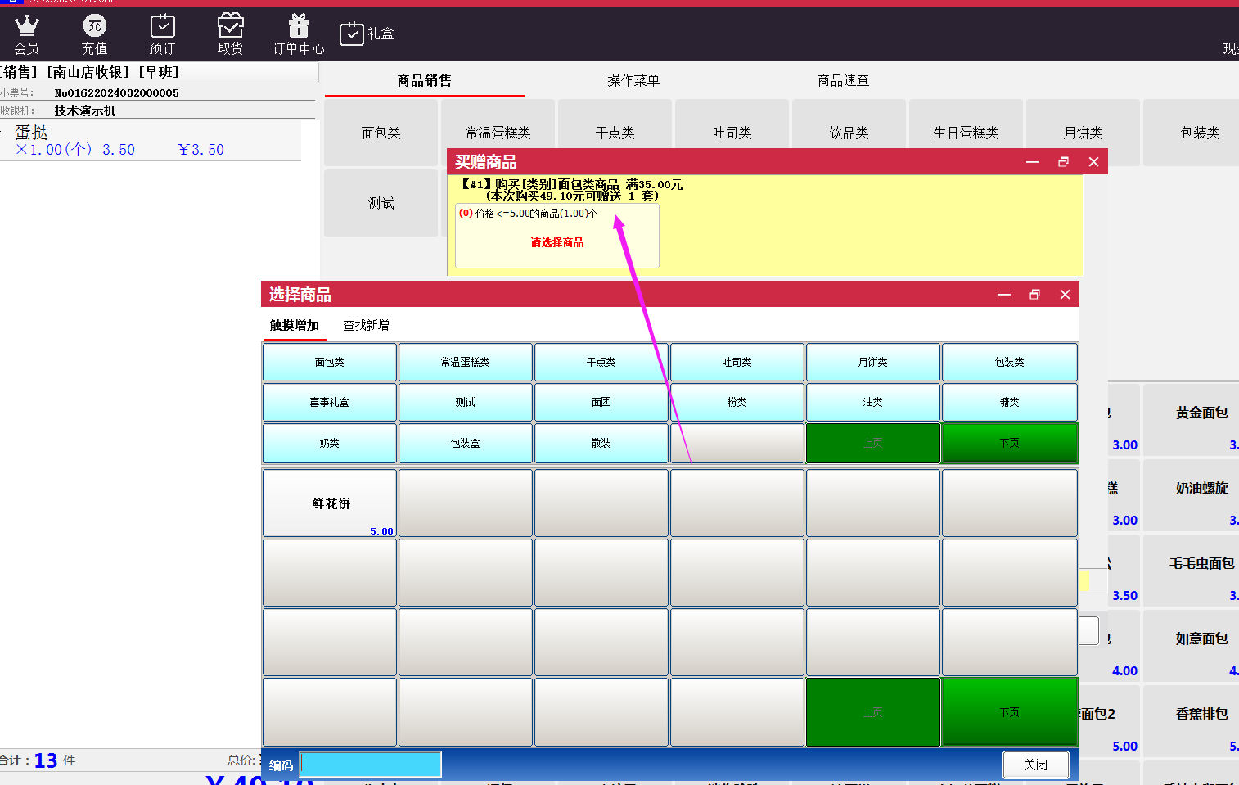This screenshot has width=1239, height=785.
Task: Switch to the 商品速查 tab
Action: [844, 80]
